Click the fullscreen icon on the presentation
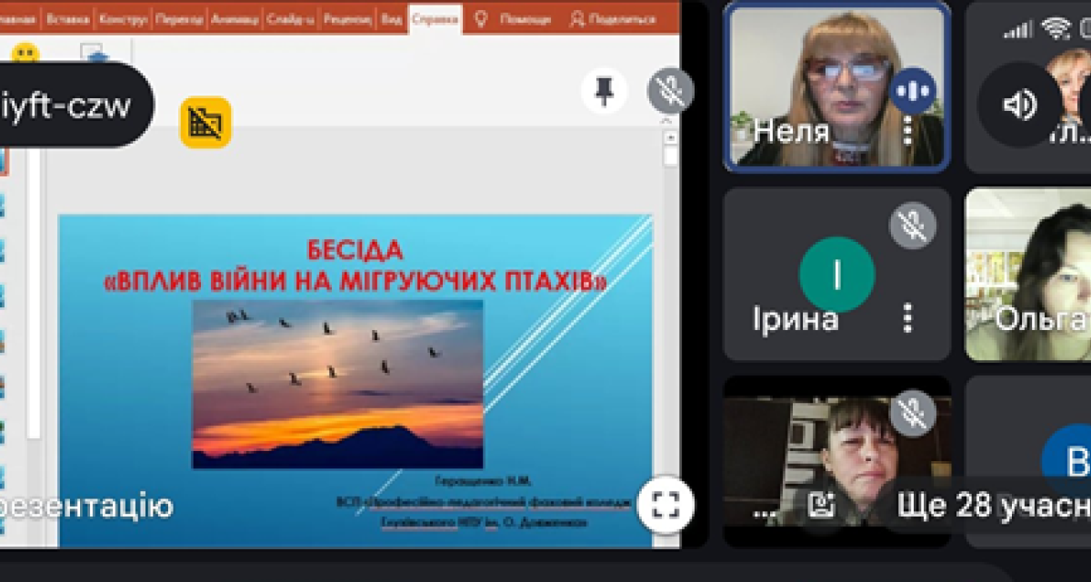The height and width of the screenshot is (582, 1091). point(665,505)
